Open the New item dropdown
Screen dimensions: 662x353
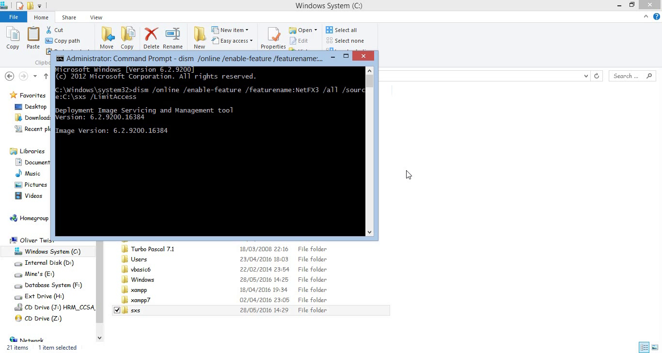tap(230, 30)
